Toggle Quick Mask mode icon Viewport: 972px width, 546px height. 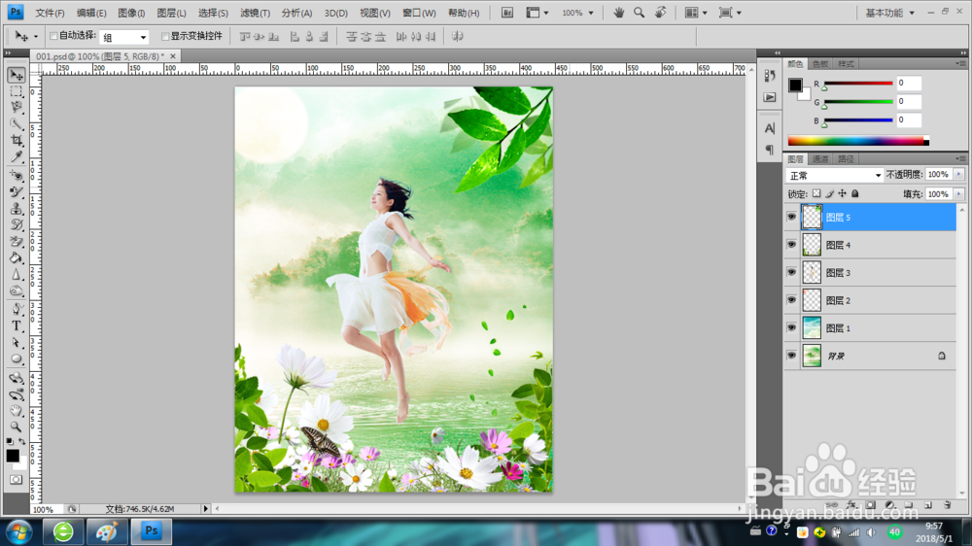(x=17, y=479)
